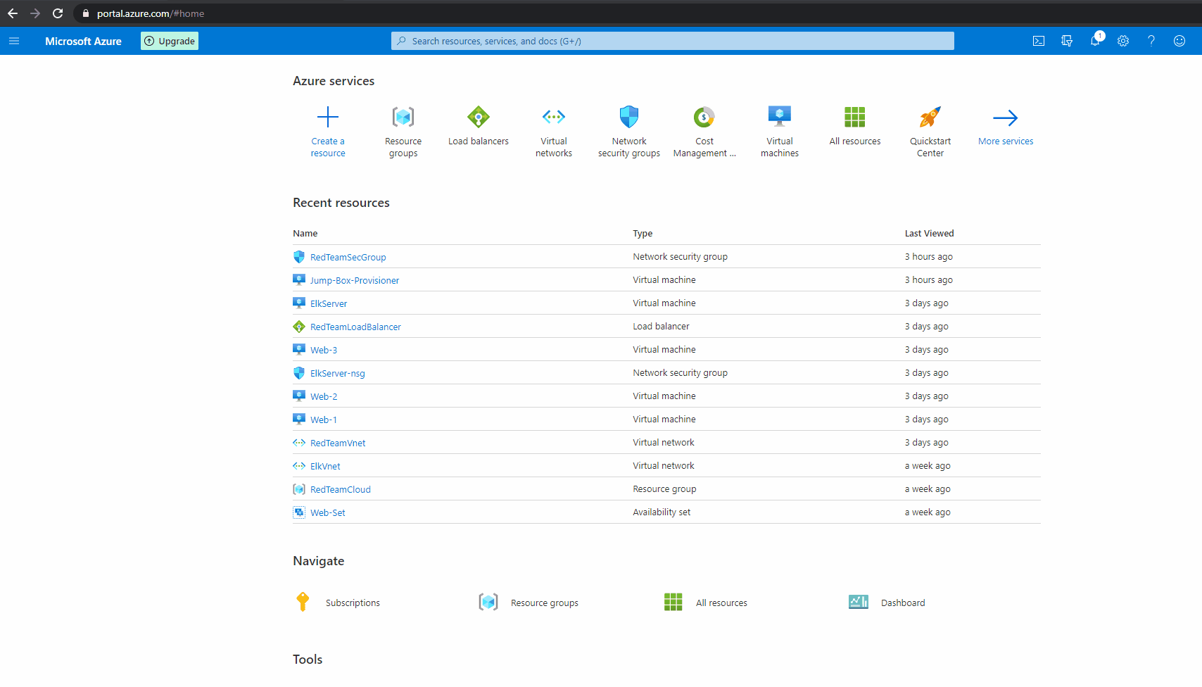Open All resources grid icon in services

(855, 117)
